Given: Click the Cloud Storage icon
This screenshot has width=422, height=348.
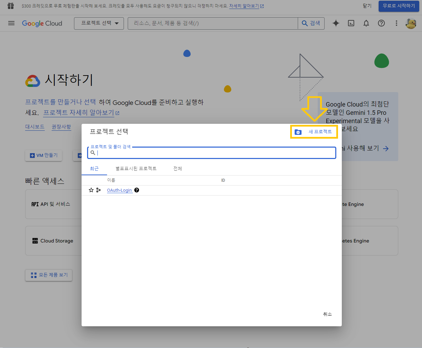Looking at the screenshot, I should pyautogui.click(x=35, y=241).
